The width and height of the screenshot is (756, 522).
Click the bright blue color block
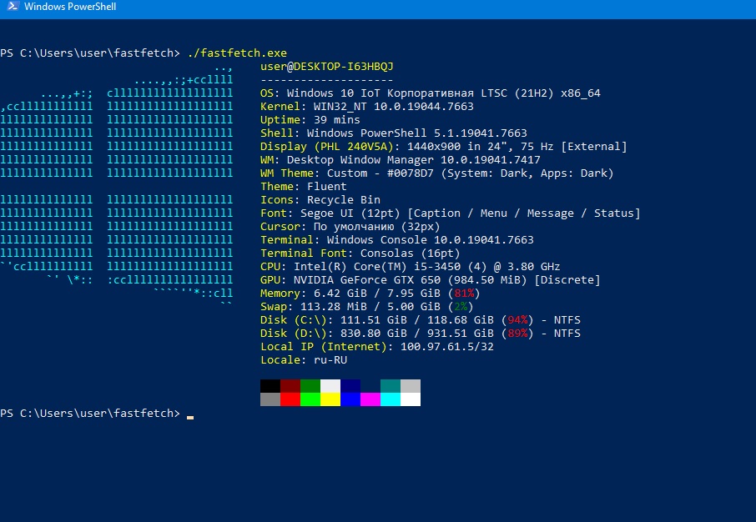point(350,399)
